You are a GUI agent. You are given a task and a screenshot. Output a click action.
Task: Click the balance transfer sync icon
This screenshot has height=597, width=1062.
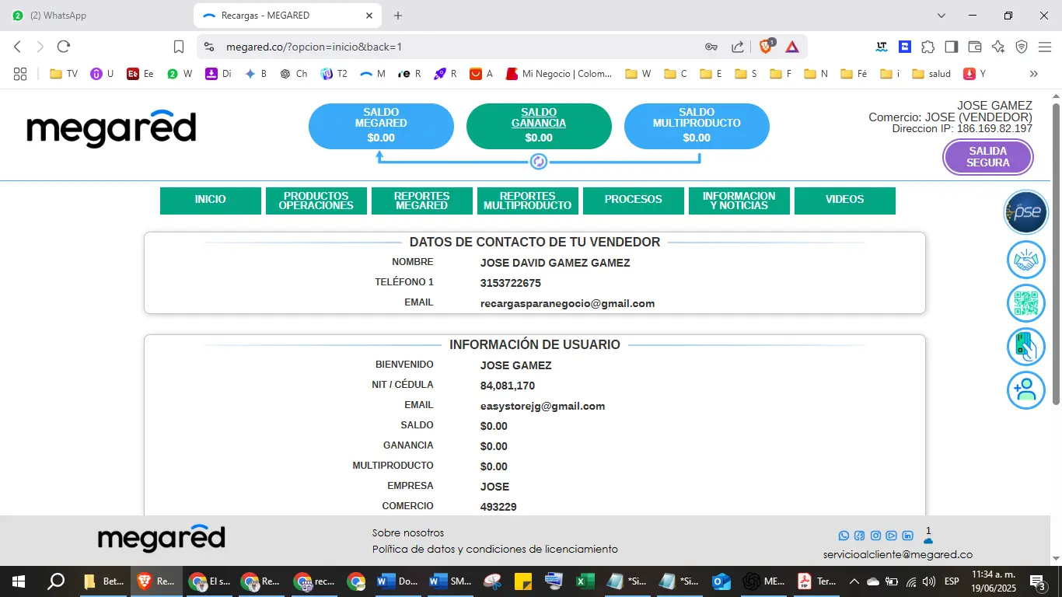pos(539,162)
